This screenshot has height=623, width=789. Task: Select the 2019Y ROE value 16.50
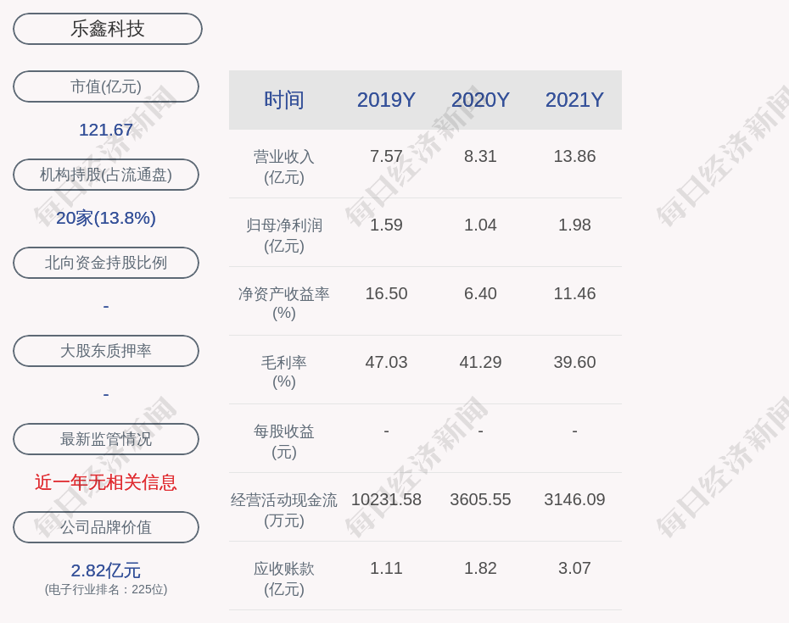(x=386, y=293)
